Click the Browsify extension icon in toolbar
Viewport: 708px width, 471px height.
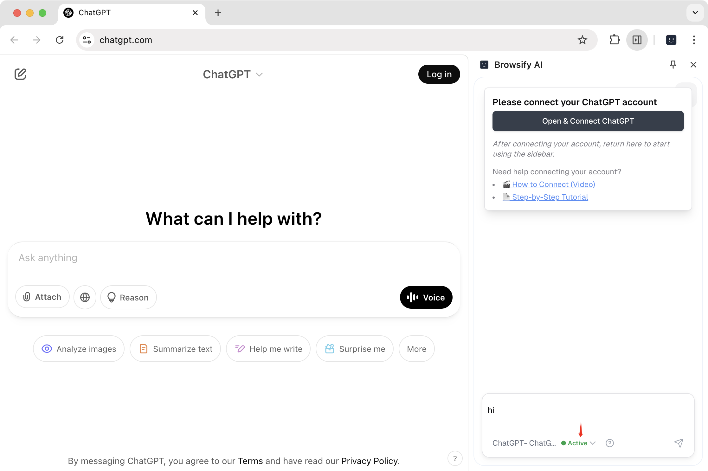tap(671, 40)
